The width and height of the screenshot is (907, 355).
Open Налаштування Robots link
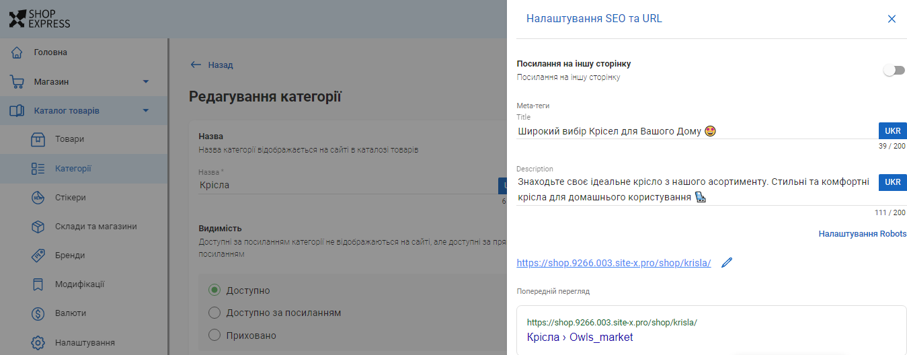click(x=863, y=234)
